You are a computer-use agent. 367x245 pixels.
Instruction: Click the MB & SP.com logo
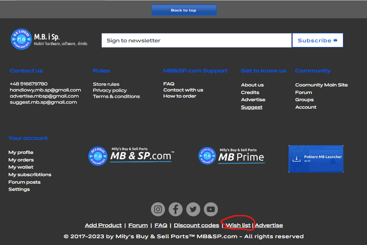point(132,156)
